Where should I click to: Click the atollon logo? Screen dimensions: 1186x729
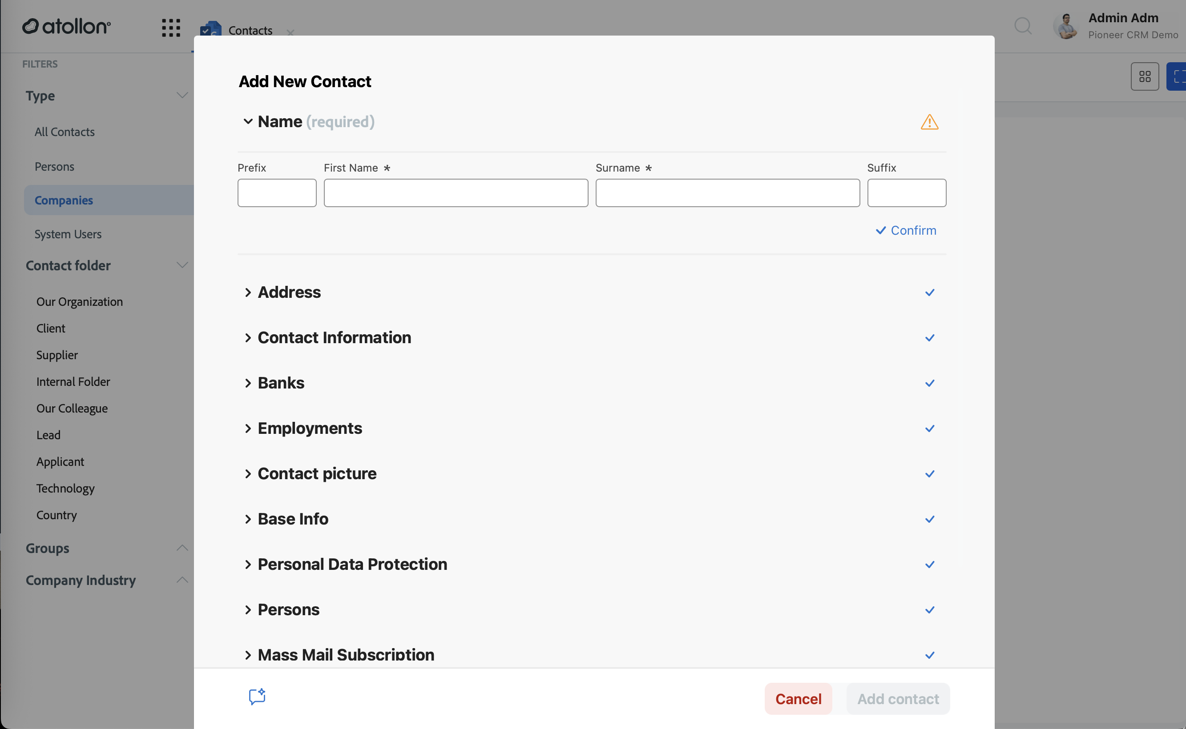[67, 27]
